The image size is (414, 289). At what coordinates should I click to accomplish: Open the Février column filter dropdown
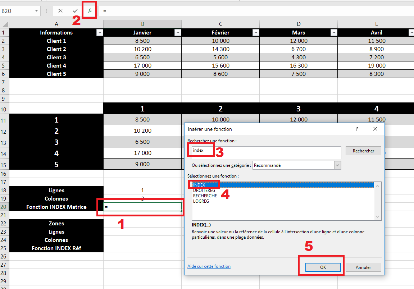point(256,33)
